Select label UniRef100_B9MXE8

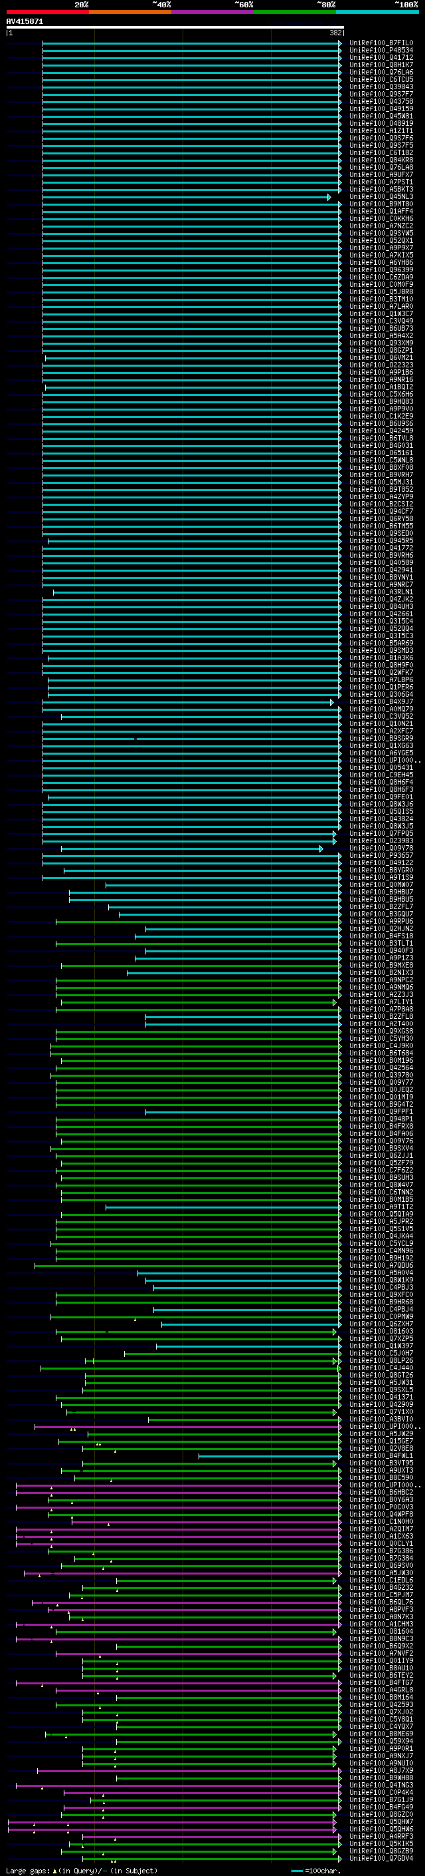coord(381,966)
